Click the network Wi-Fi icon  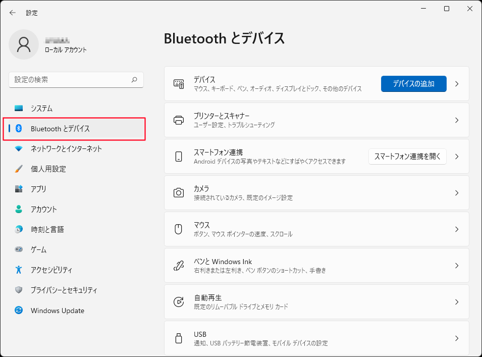click(19, 149)
